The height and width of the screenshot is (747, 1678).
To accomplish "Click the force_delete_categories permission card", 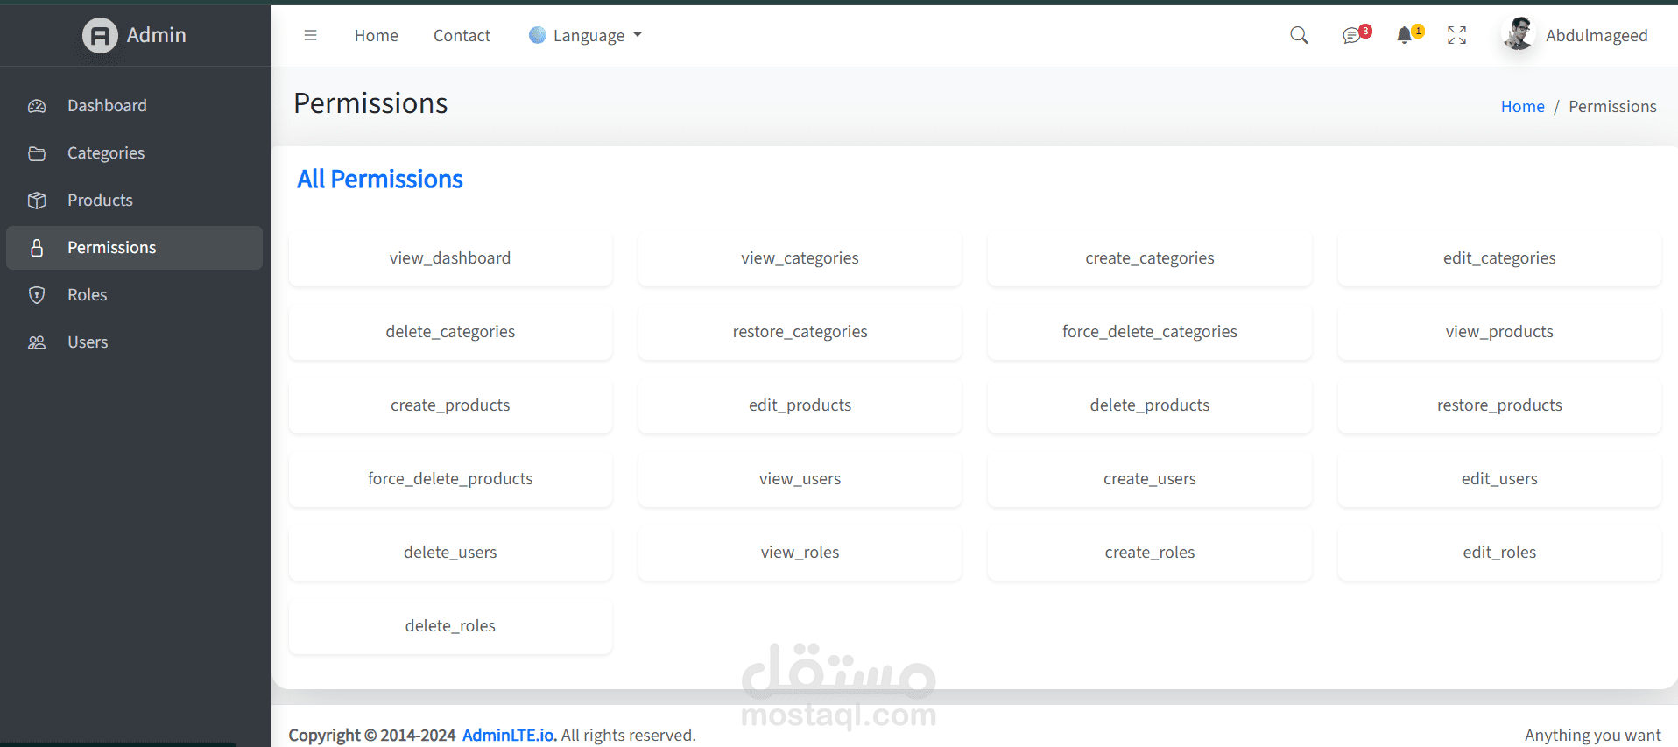I will [x=1150, y=332].
